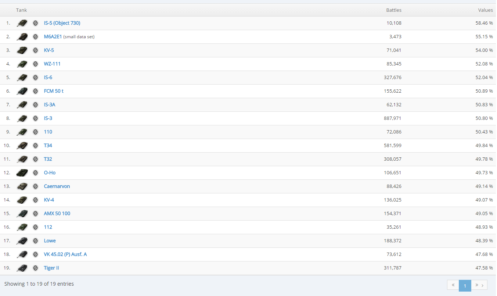Click the tank thumbnail beside Lowe
The width and height of the screenshot is (497, 296).
click(22, 241)
